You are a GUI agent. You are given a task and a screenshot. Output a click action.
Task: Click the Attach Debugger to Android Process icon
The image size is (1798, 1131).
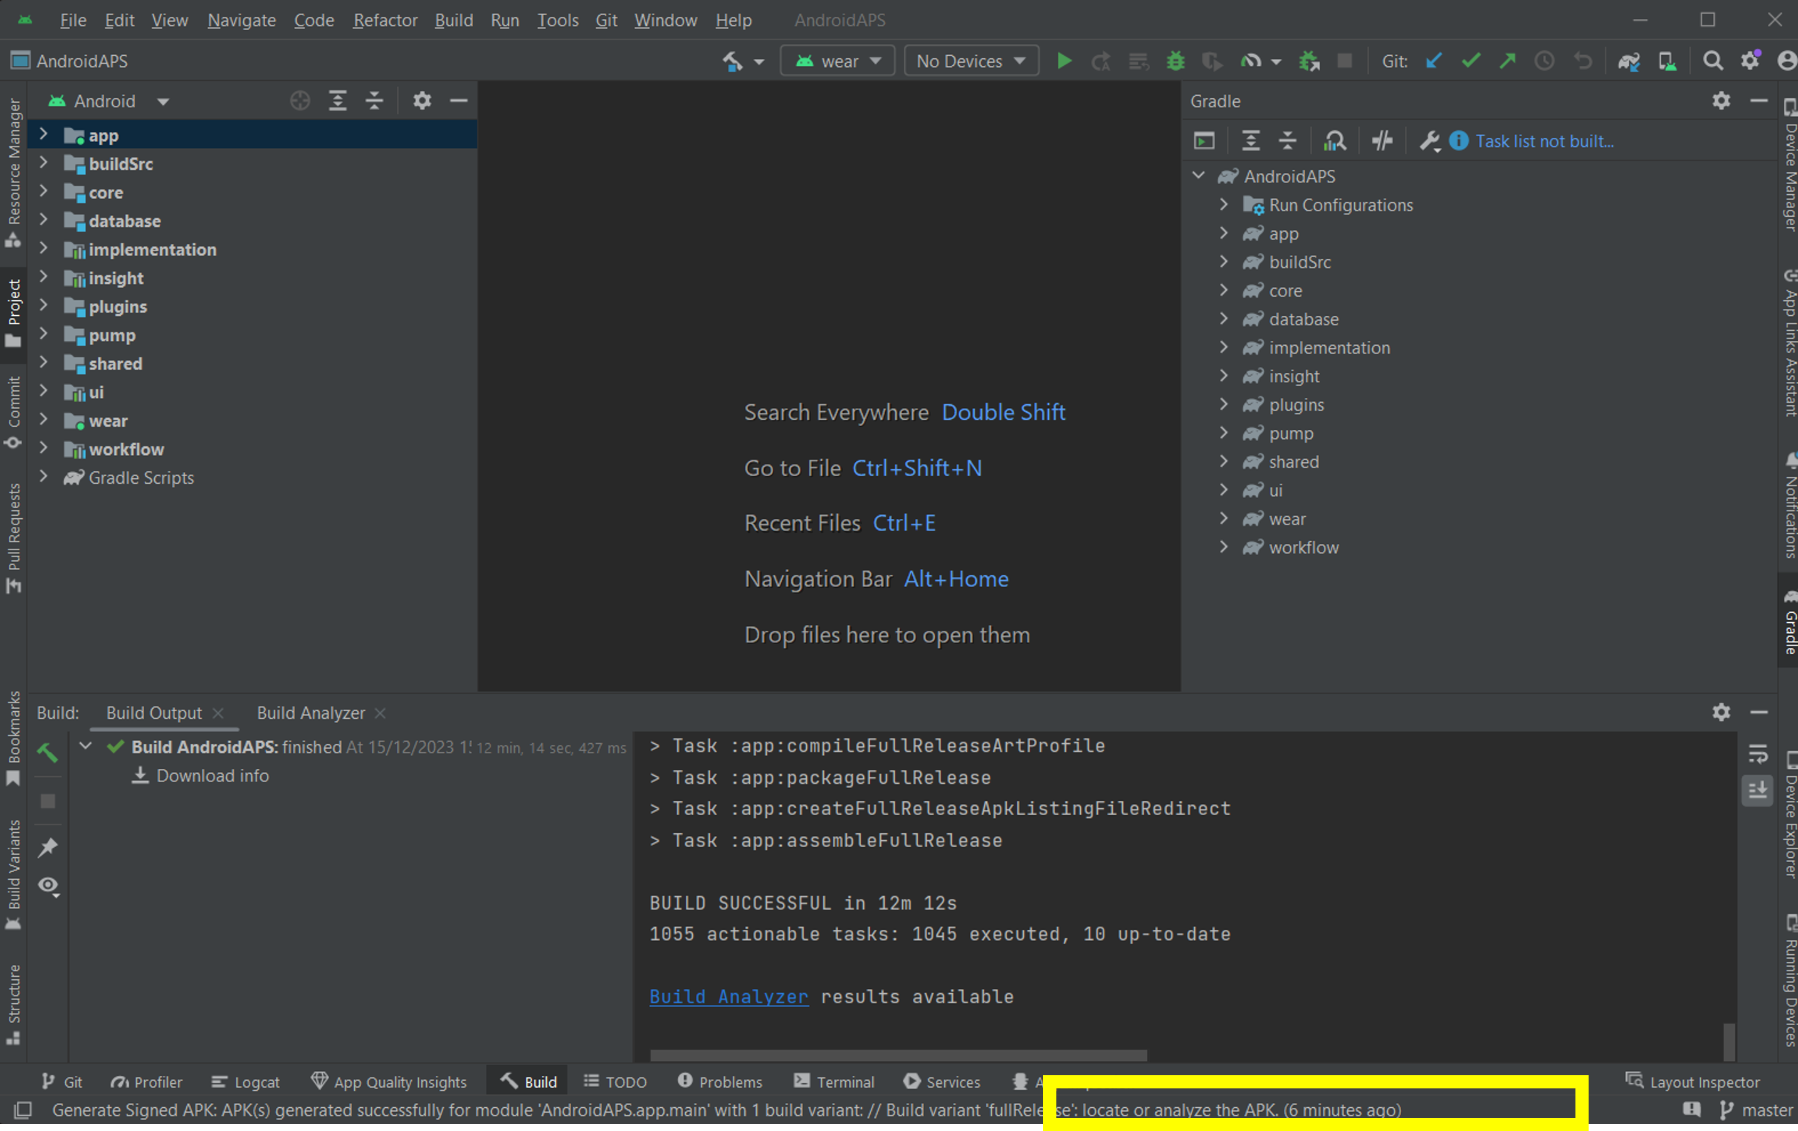click(x=1309, y=61)
